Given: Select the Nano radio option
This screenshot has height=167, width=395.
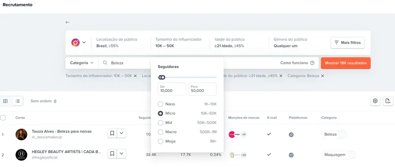Looking at the screenshot, I should click(160, 104).
